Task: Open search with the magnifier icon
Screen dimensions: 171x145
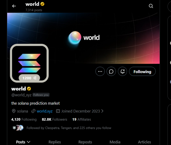Action: click(151, 6)
